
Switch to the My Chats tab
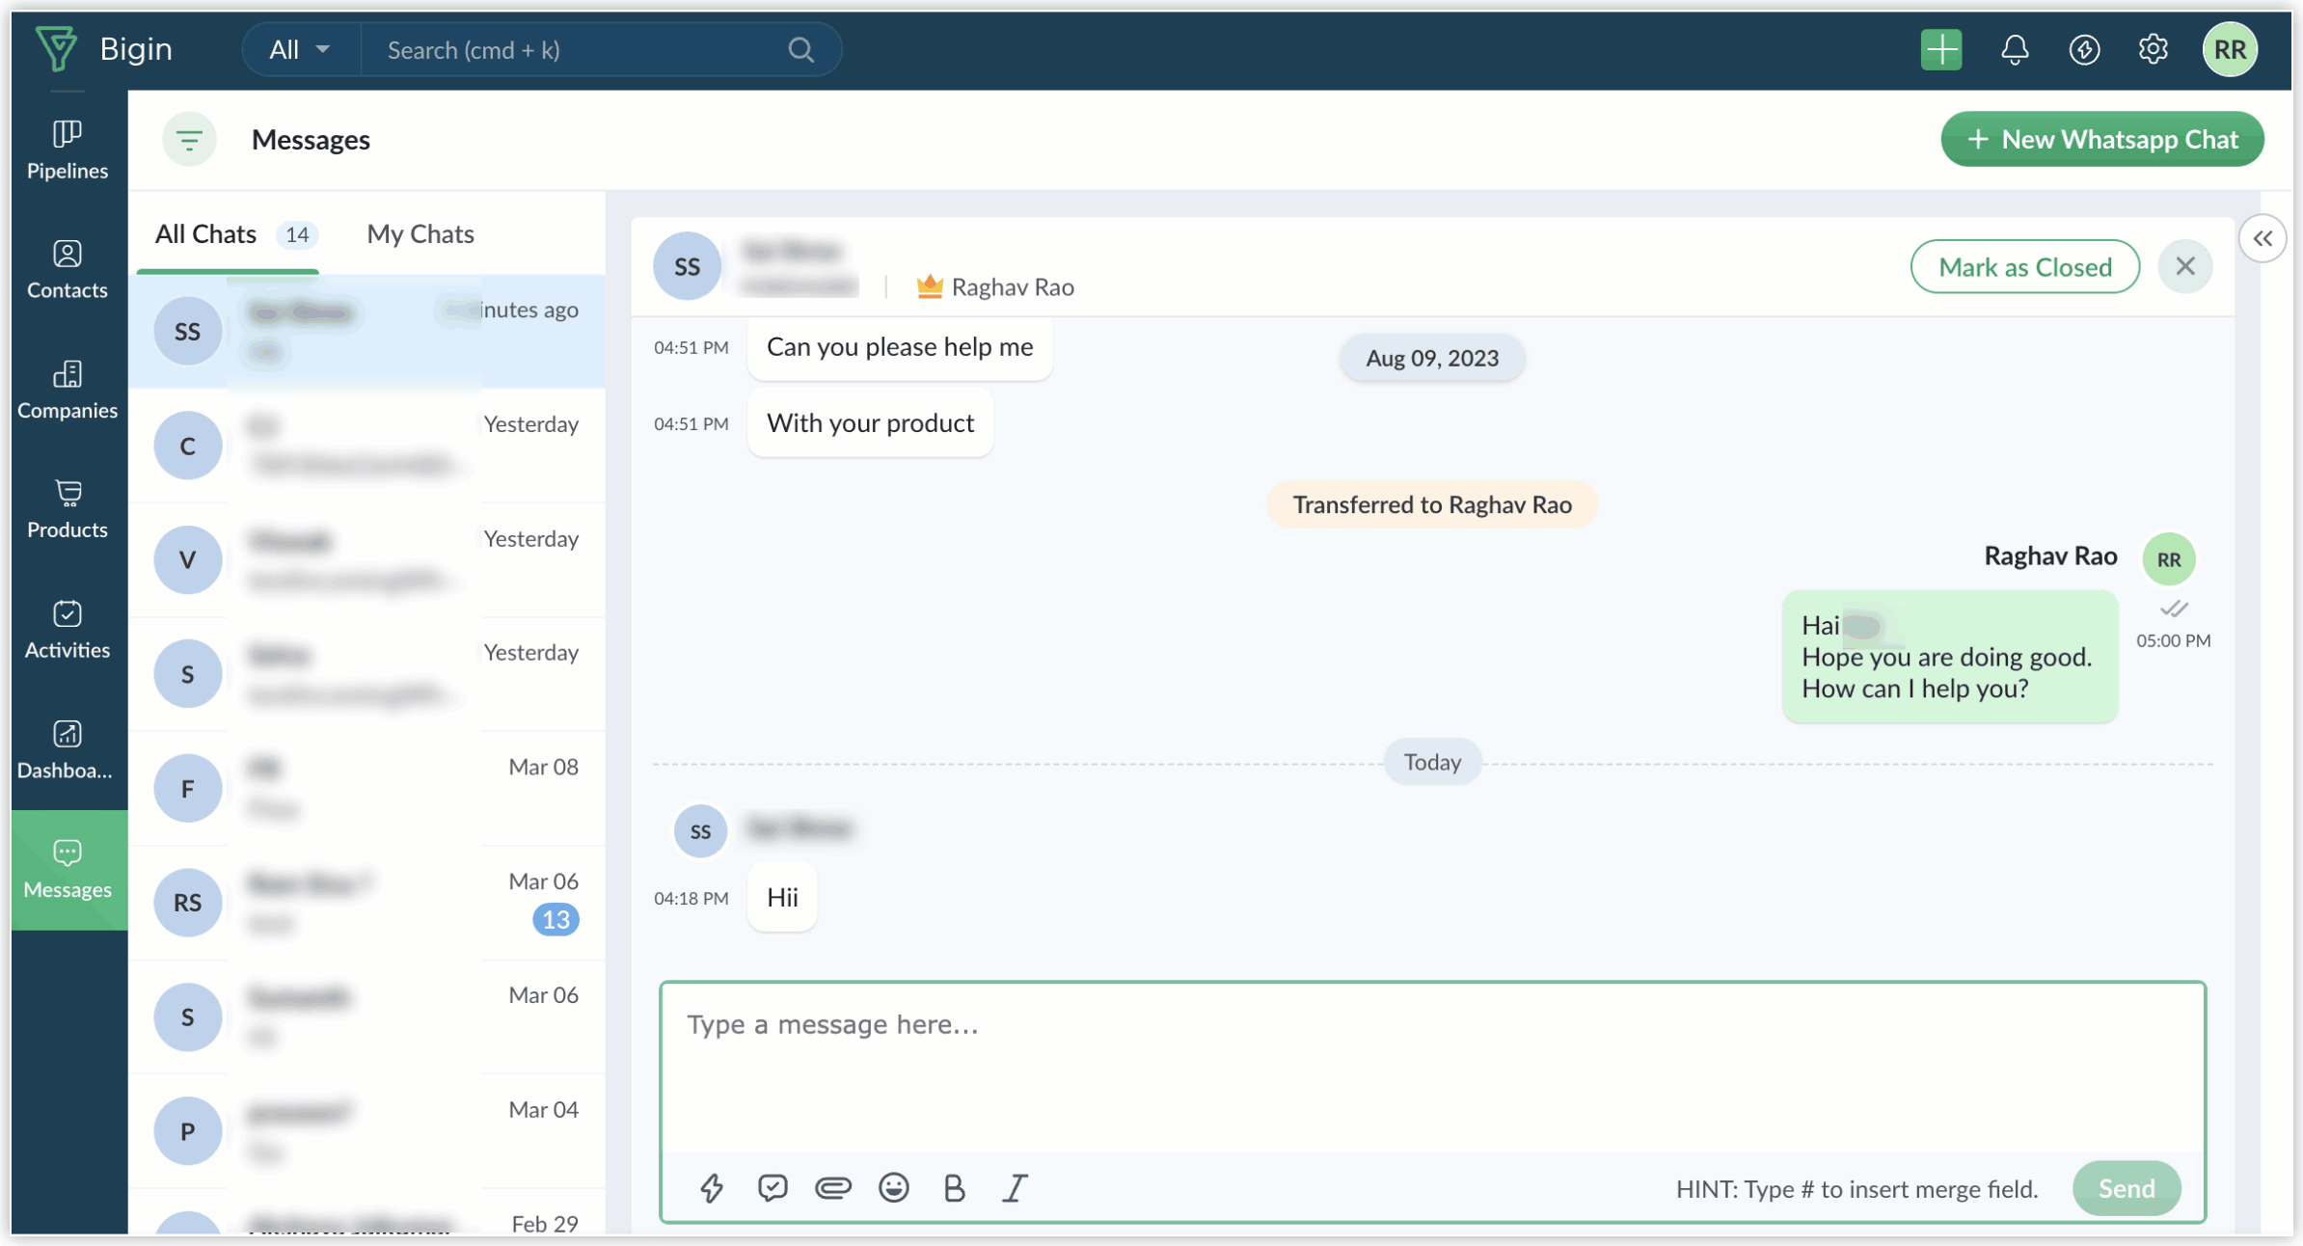click(420, 234)
